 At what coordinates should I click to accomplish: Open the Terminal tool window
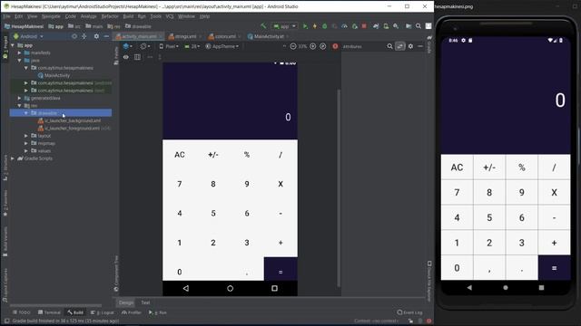pyautogui.click(x=49, y=312)
